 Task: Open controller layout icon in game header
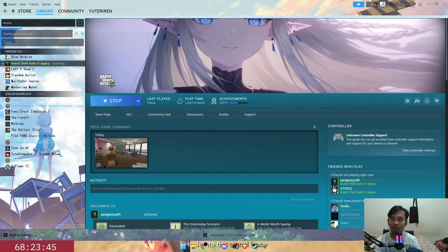pyautogui.click(x=417, y=101)
